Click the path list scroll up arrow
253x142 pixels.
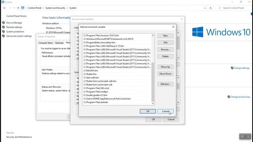(x=153, y=35)
